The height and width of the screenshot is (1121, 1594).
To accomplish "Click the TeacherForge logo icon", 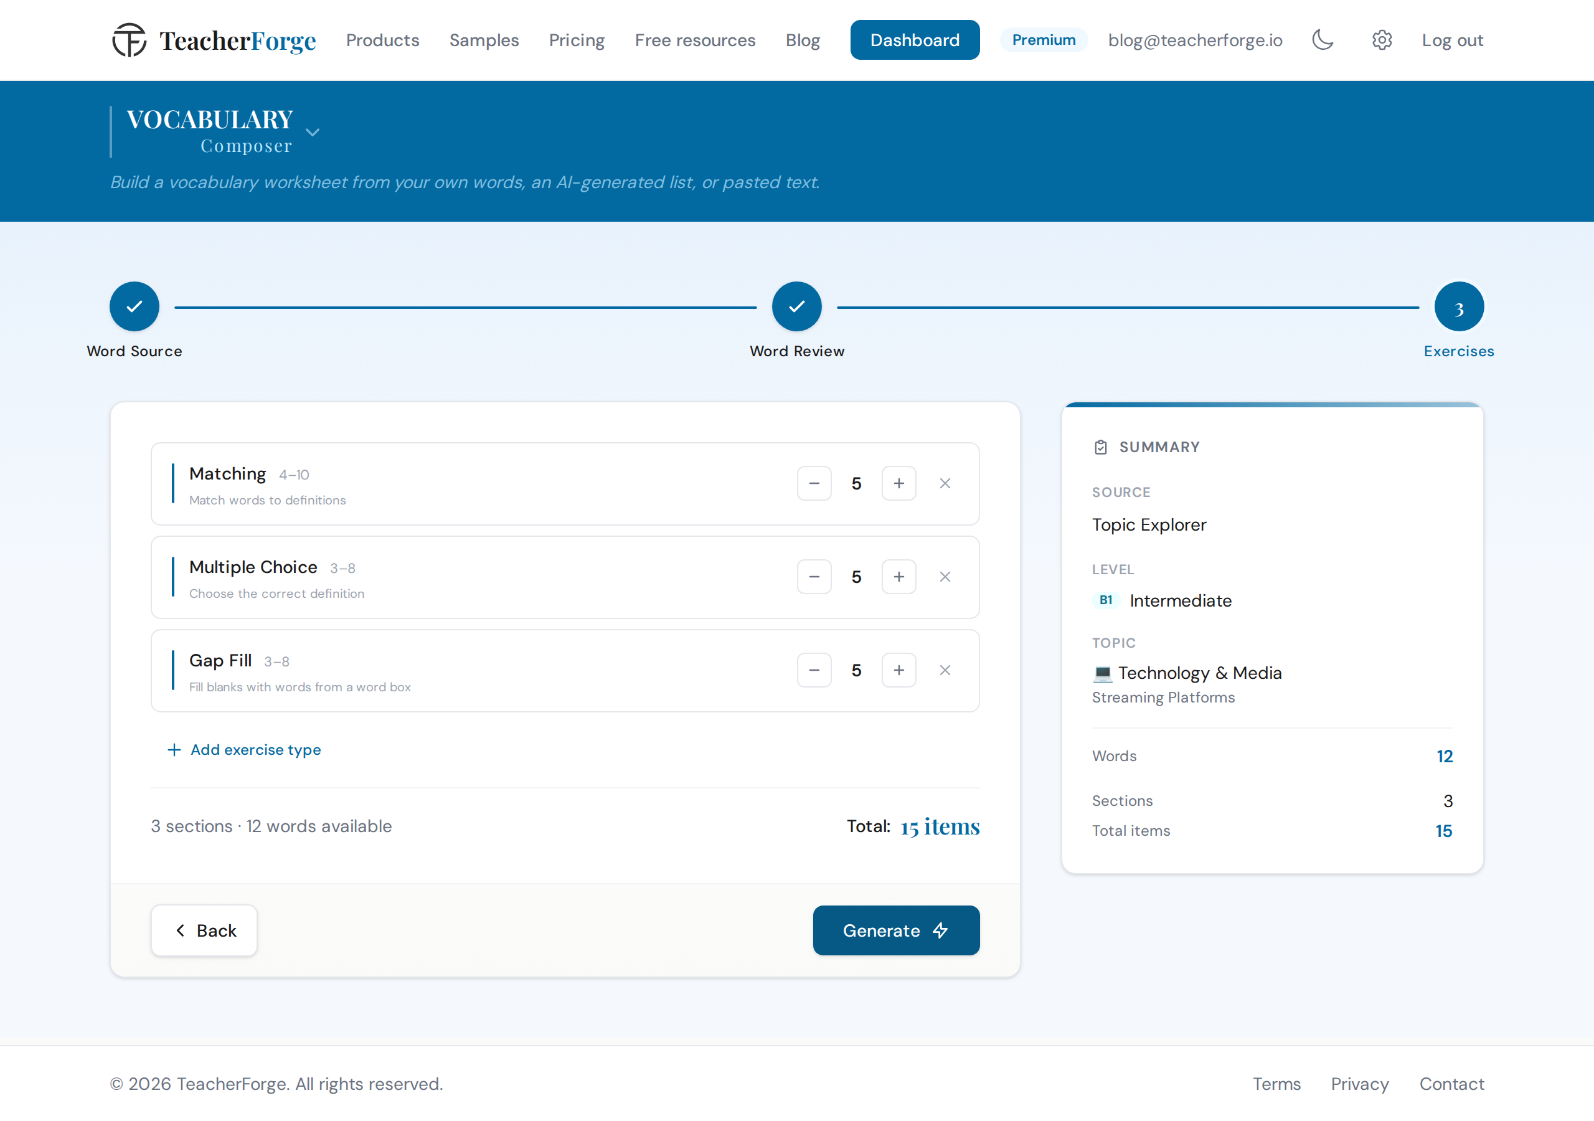I will click(129, 40).
